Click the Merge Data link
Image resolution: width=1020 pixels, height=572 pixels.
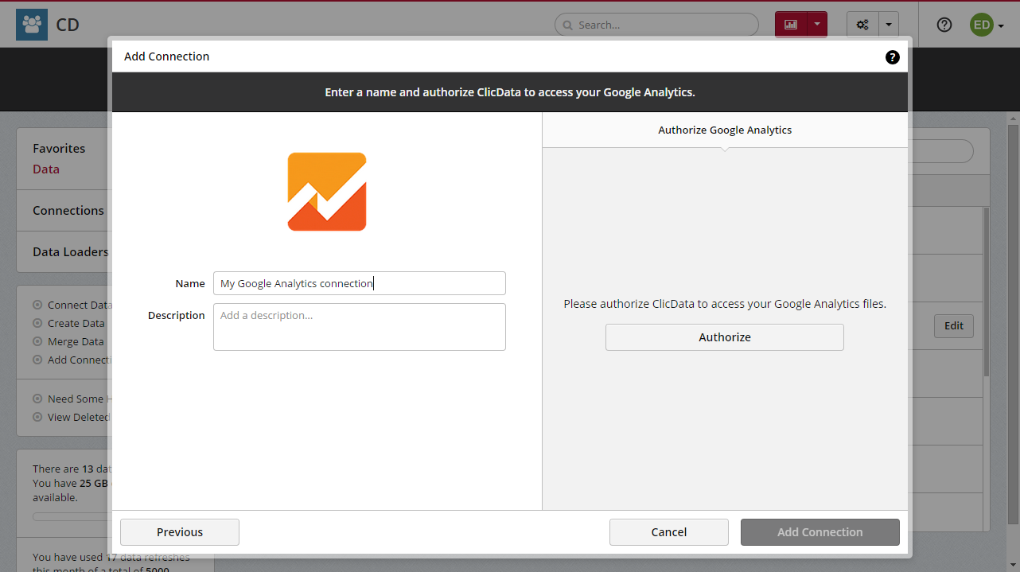tap(76, 341)
